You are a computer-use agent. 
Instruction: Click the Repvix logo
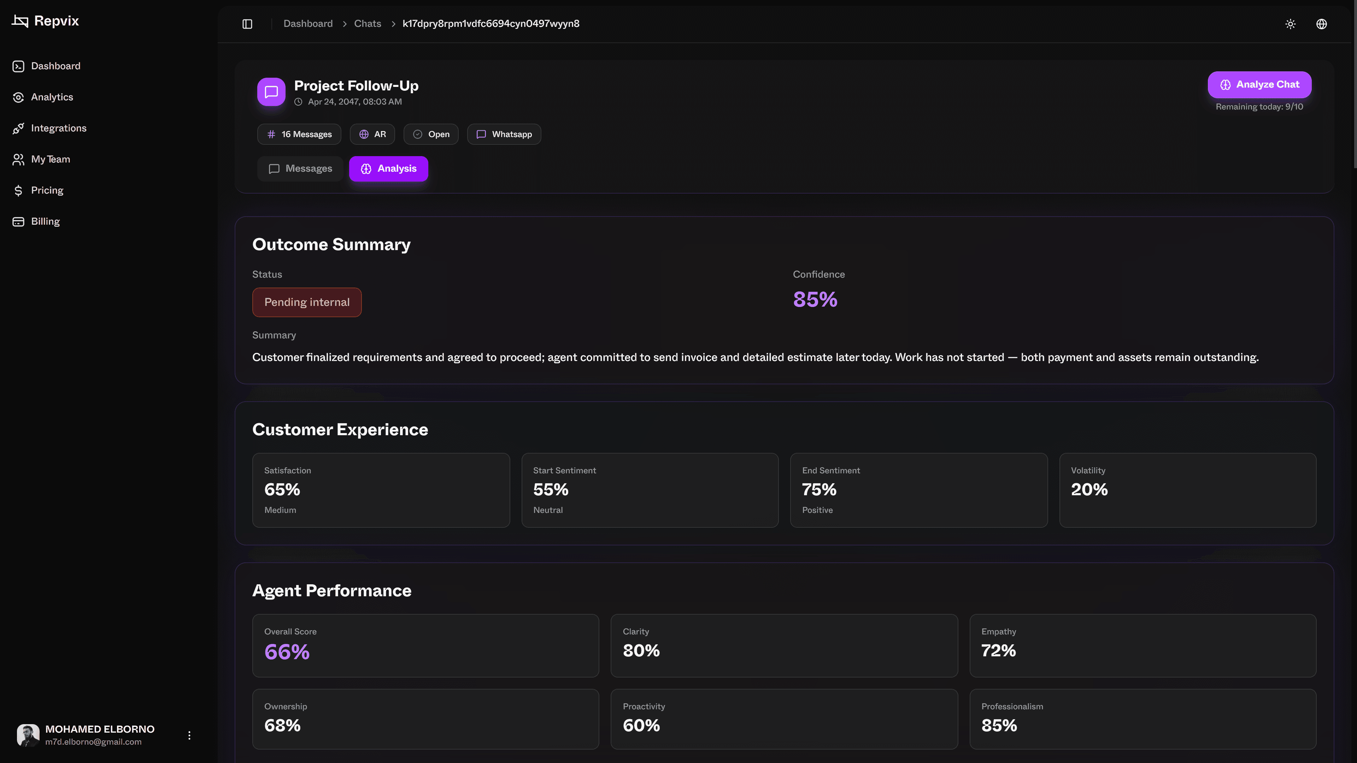pos(45,21)
